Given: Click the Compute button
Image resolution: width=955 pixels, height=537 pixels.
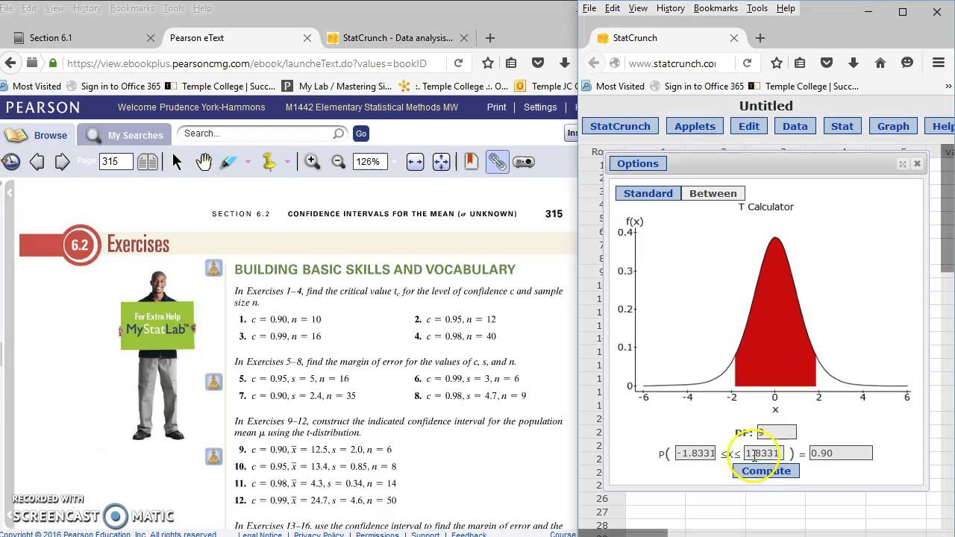Looking at the screenshot, I should tap(765, 471).
